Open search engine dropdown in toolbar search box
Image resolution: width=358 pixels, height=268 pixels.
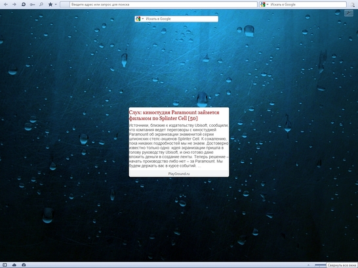(x=268, y=5)
